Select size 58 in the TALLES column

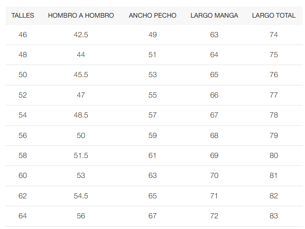[x=23, y=156]
